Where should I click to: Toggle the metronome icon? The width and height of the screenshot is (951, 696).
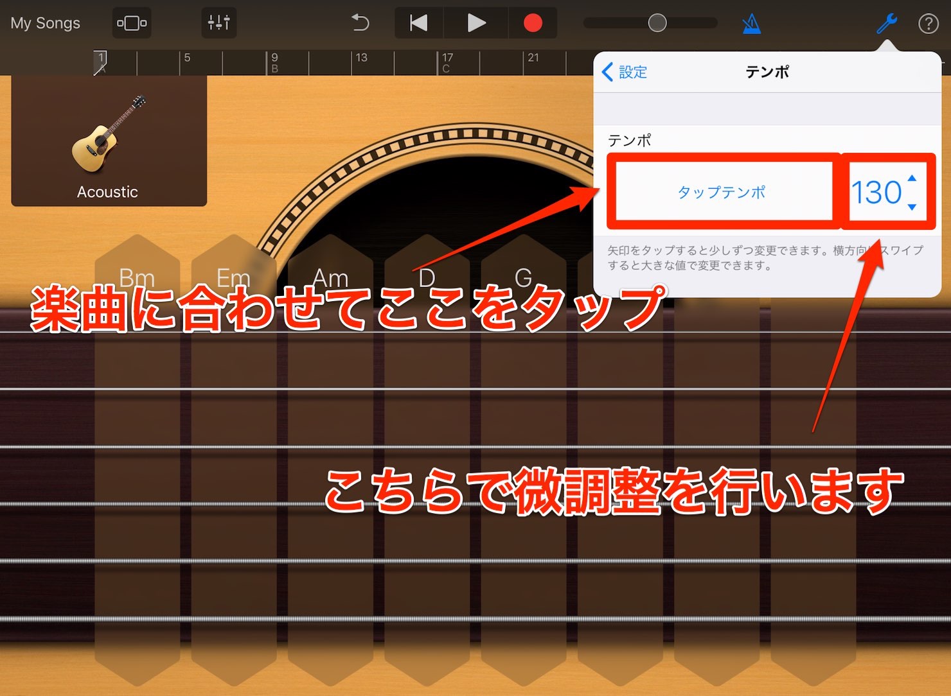coord(751,24)
